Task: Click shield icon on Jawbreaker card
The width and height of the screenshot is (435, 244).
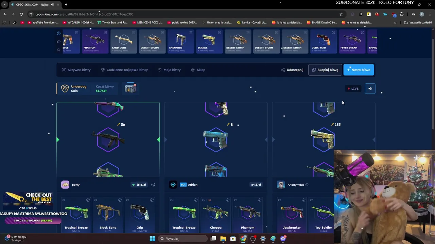Action: click(303, 200)
